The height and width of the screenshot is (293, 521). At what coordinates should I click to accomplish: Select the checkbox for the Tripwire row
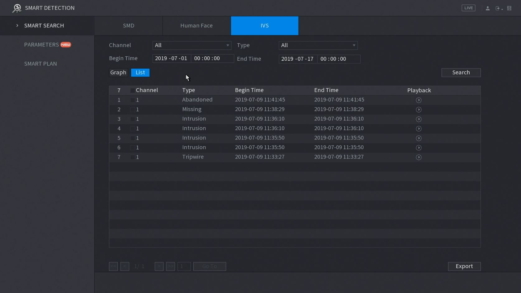[x=133, y=157]
